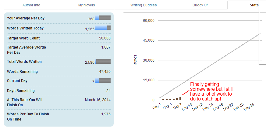Click the Your Average Per Day progress bar
The width and height of the screenshot is (266, 129).
pyautogui.click(x=103, y=18)
